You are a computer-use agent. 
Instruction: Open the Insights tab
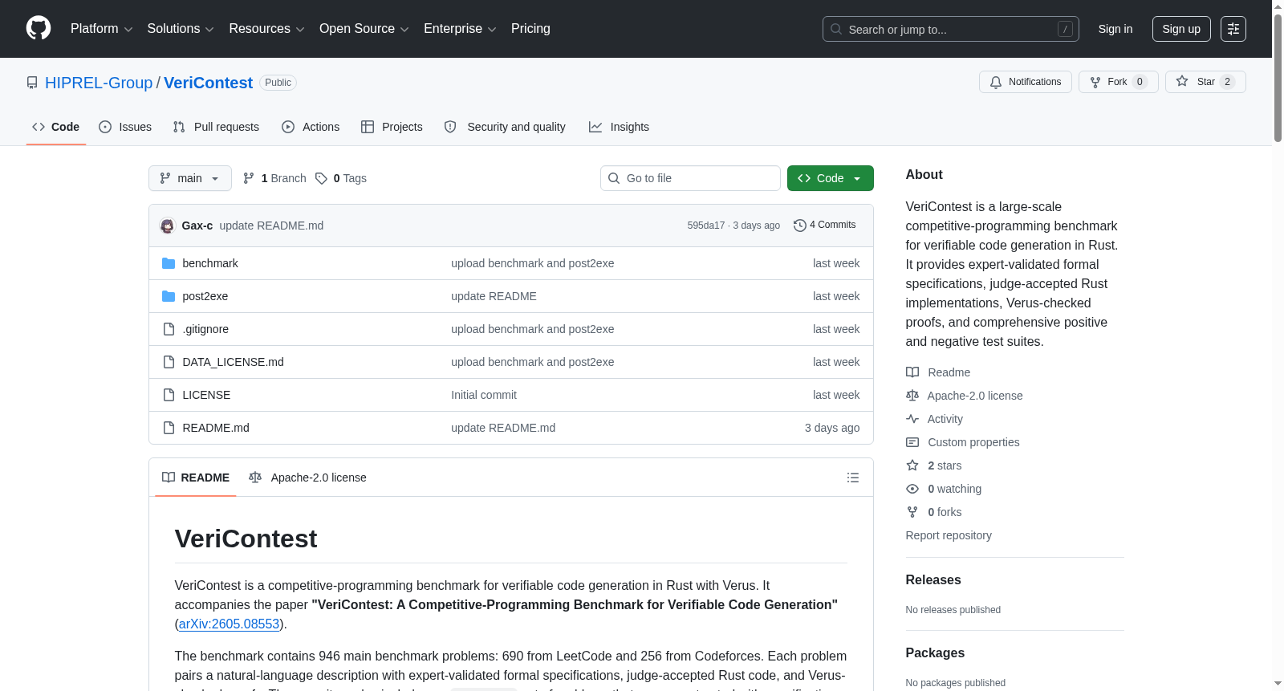[619, 127]
